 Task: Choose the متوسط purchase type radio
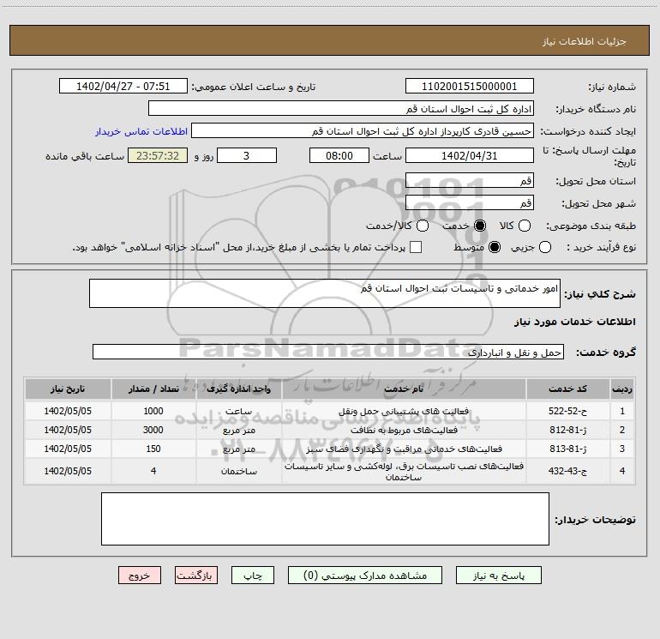(x=495, y=247)
